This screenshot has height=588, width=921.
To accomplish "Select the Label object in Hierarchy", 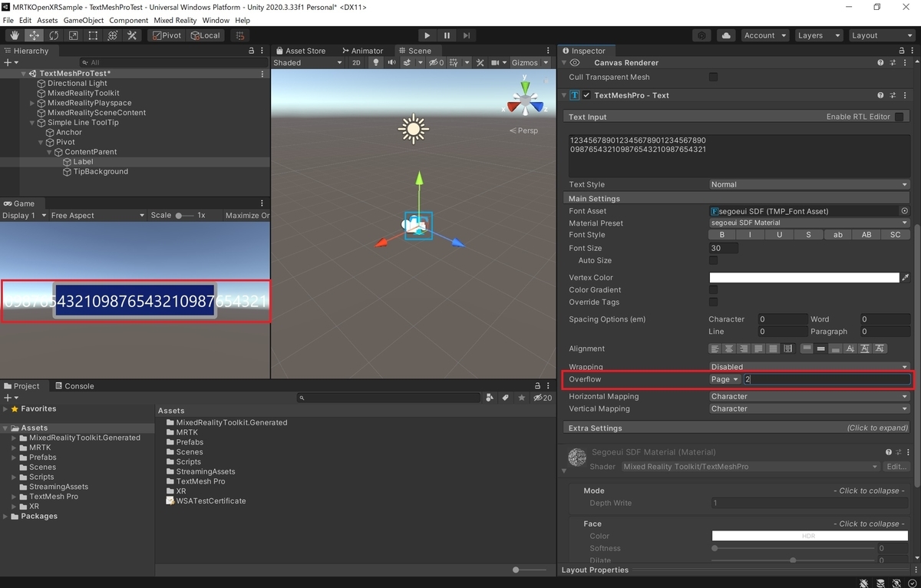I will coord(83,162).
